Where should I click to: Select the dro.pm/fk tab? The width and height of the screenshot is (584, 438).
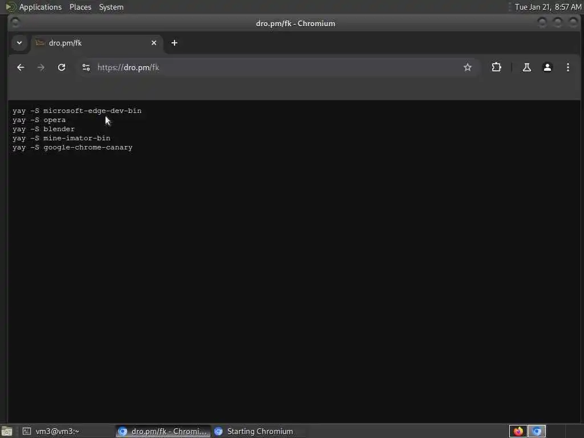[97, 43]
